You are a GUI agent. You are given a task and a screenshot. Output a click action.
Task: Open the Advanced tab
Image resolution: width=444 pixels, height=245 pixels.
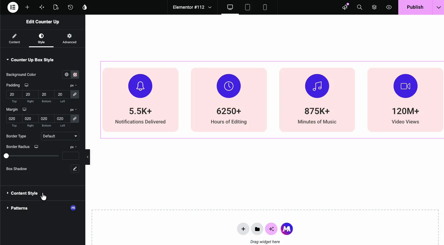click(69, 39)
